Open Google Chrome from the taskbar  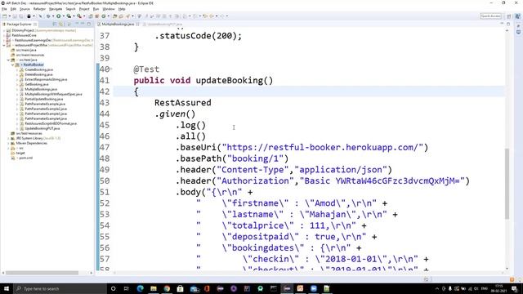(x=167, y=288)
